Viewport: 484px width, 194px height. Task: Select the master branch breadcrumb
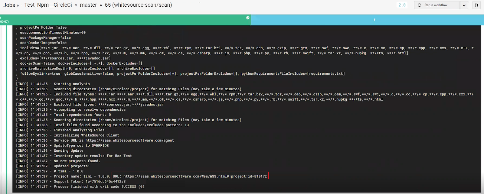pyautogui.click(x=88, y=5)
